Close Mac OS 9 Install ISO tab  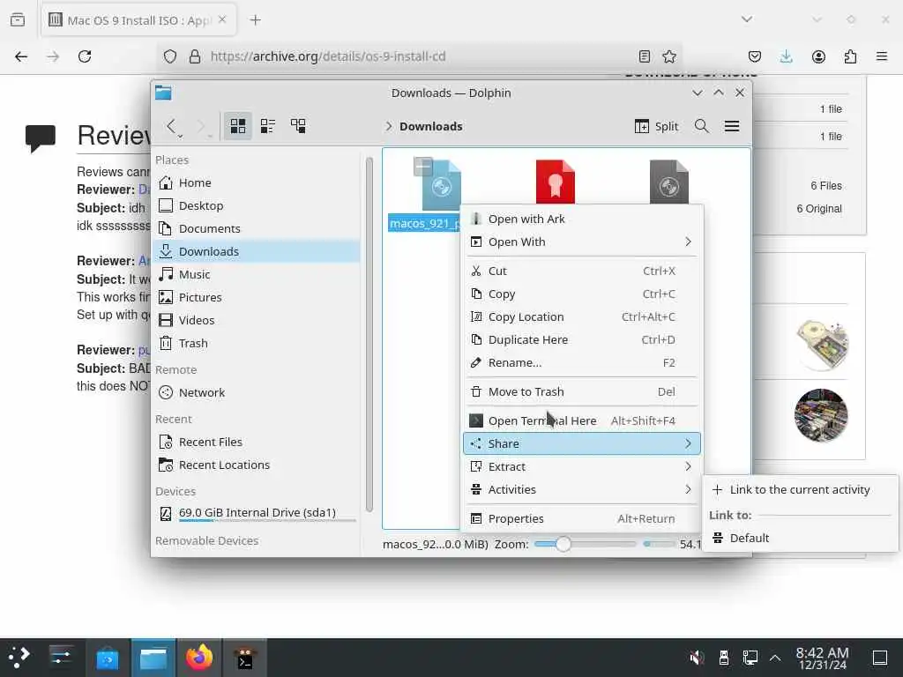(222, 19)
